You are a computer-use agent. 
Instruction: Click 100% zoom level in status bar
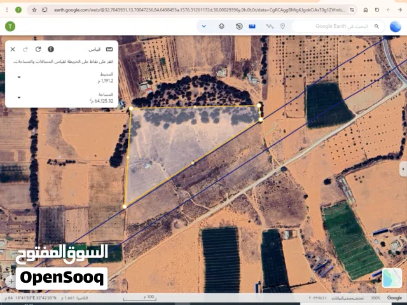click(376, 298)
